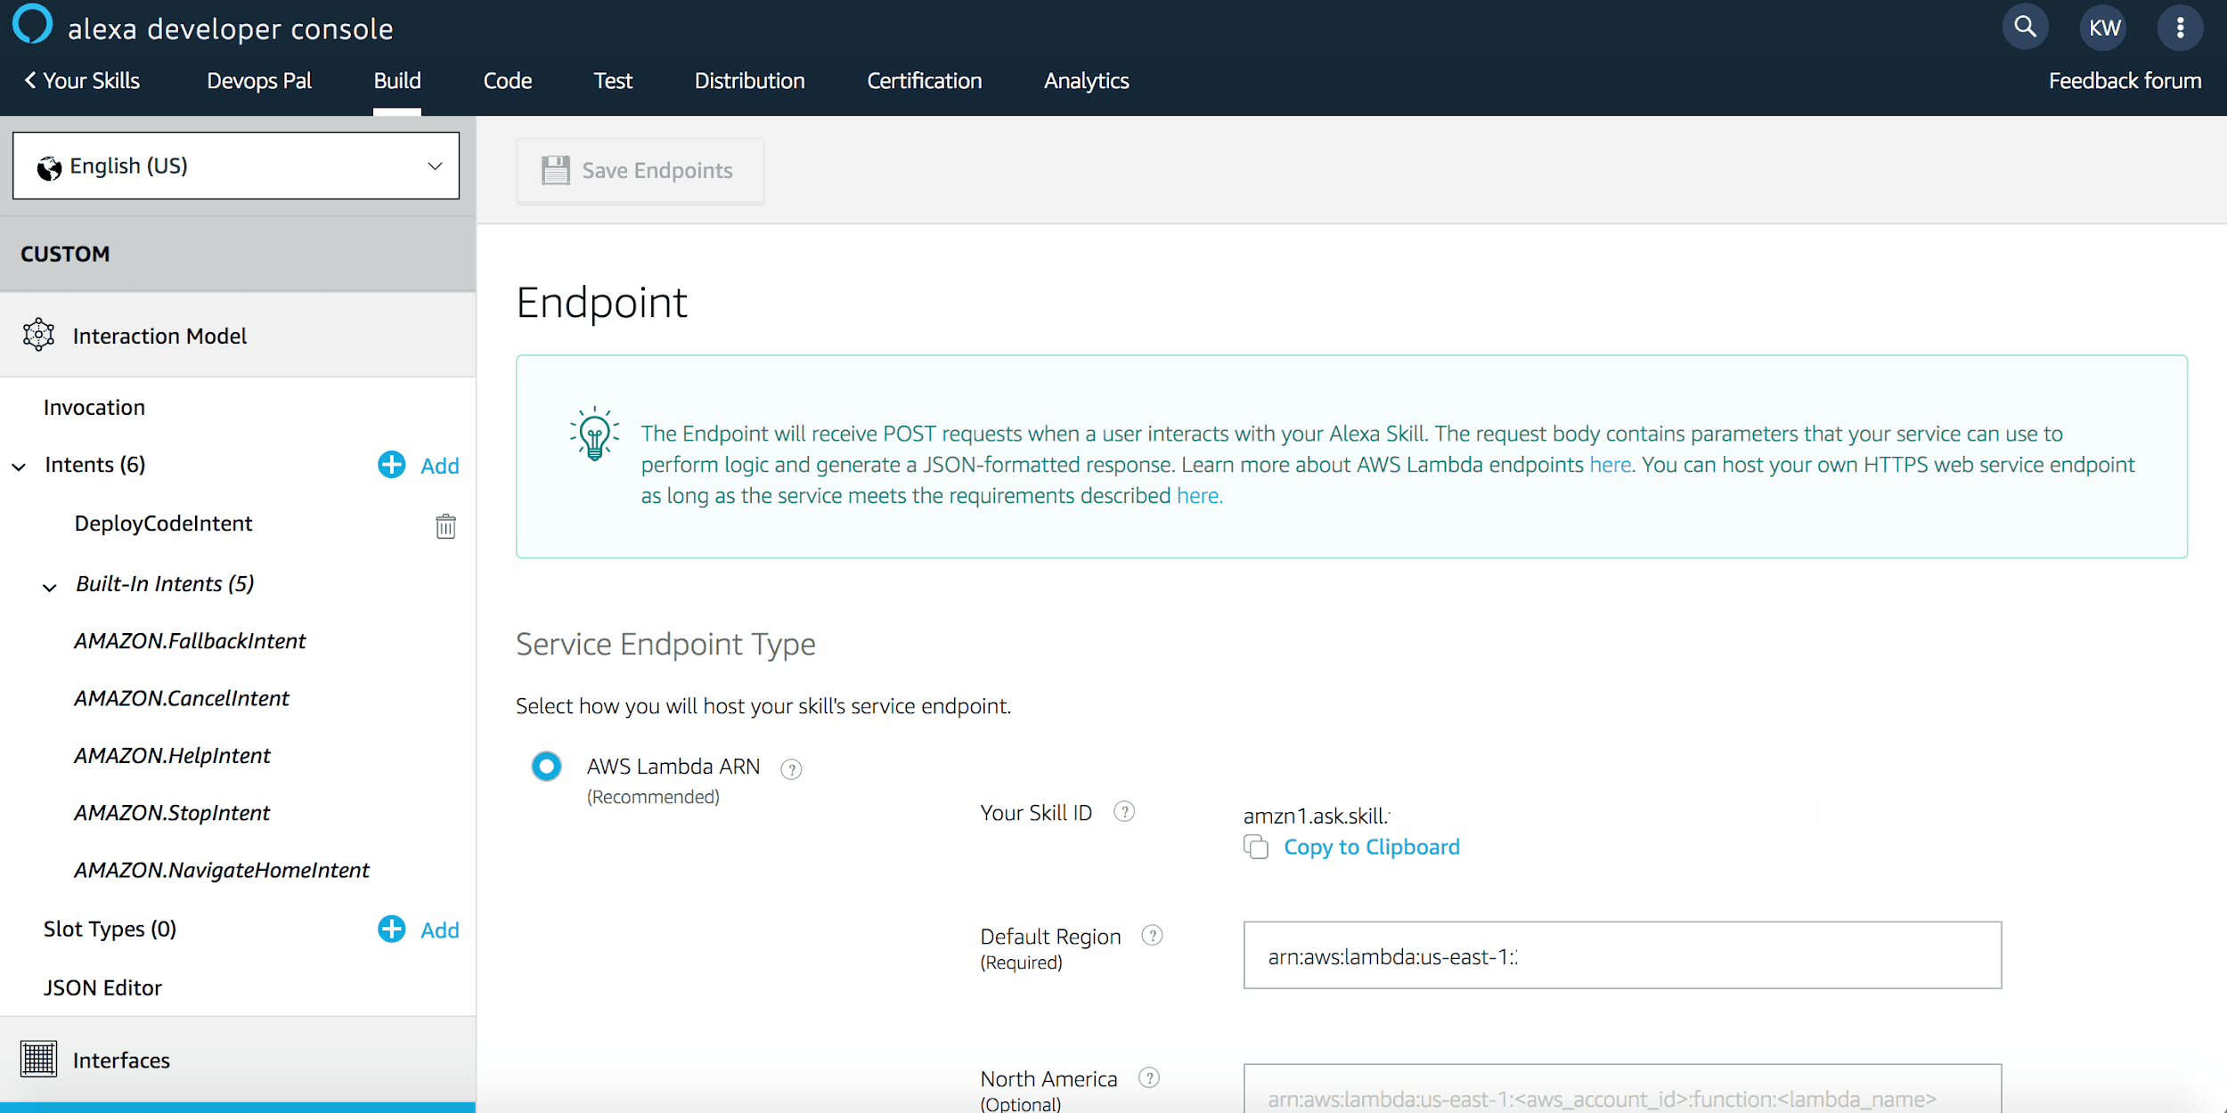The height and width of the screenshot is (1113, 2227).
Task: Click the help icon beside Default Region
Action: (x=1153, y=936)
